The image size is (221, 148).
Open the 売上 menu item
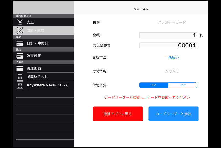(43, 22)
